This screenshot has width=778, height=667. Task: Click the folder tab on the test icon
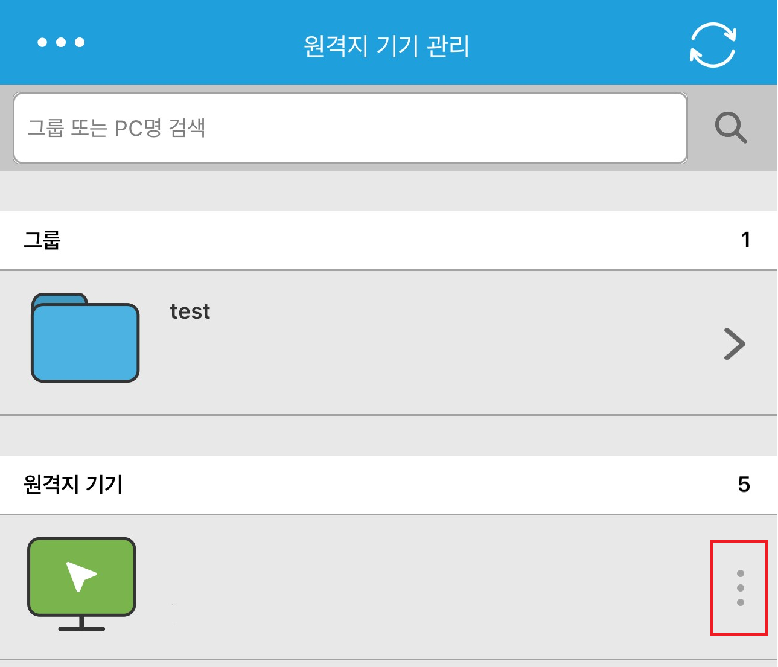pos(59,299)
